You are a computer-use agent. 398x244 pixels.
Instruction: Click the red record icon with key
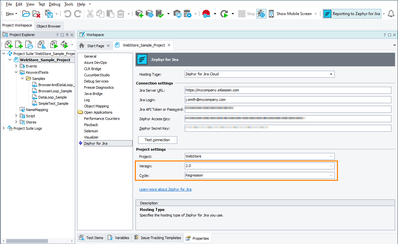[206, 14]
